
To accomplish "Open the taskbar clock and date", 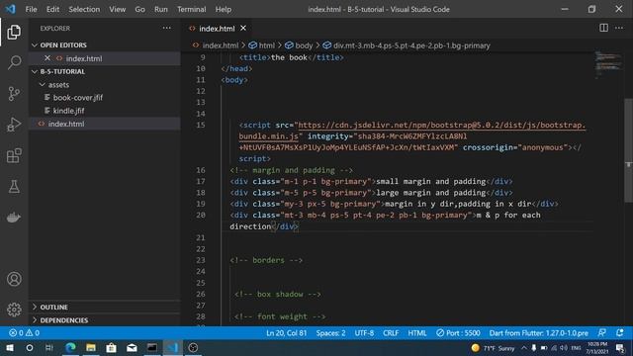I will (597, 348).
